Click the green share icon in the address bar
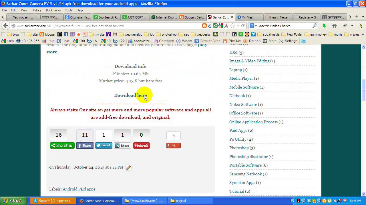Screen dimensions: 366x205 215,26
